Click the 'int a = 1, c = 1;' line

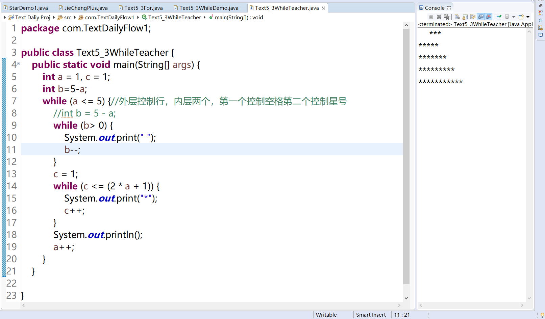(76, 77)
